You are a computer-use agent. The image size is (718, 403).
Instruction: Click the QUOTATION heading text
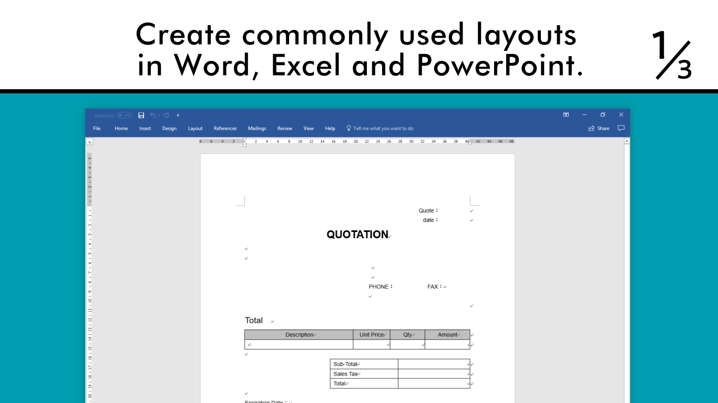point(357,235)
